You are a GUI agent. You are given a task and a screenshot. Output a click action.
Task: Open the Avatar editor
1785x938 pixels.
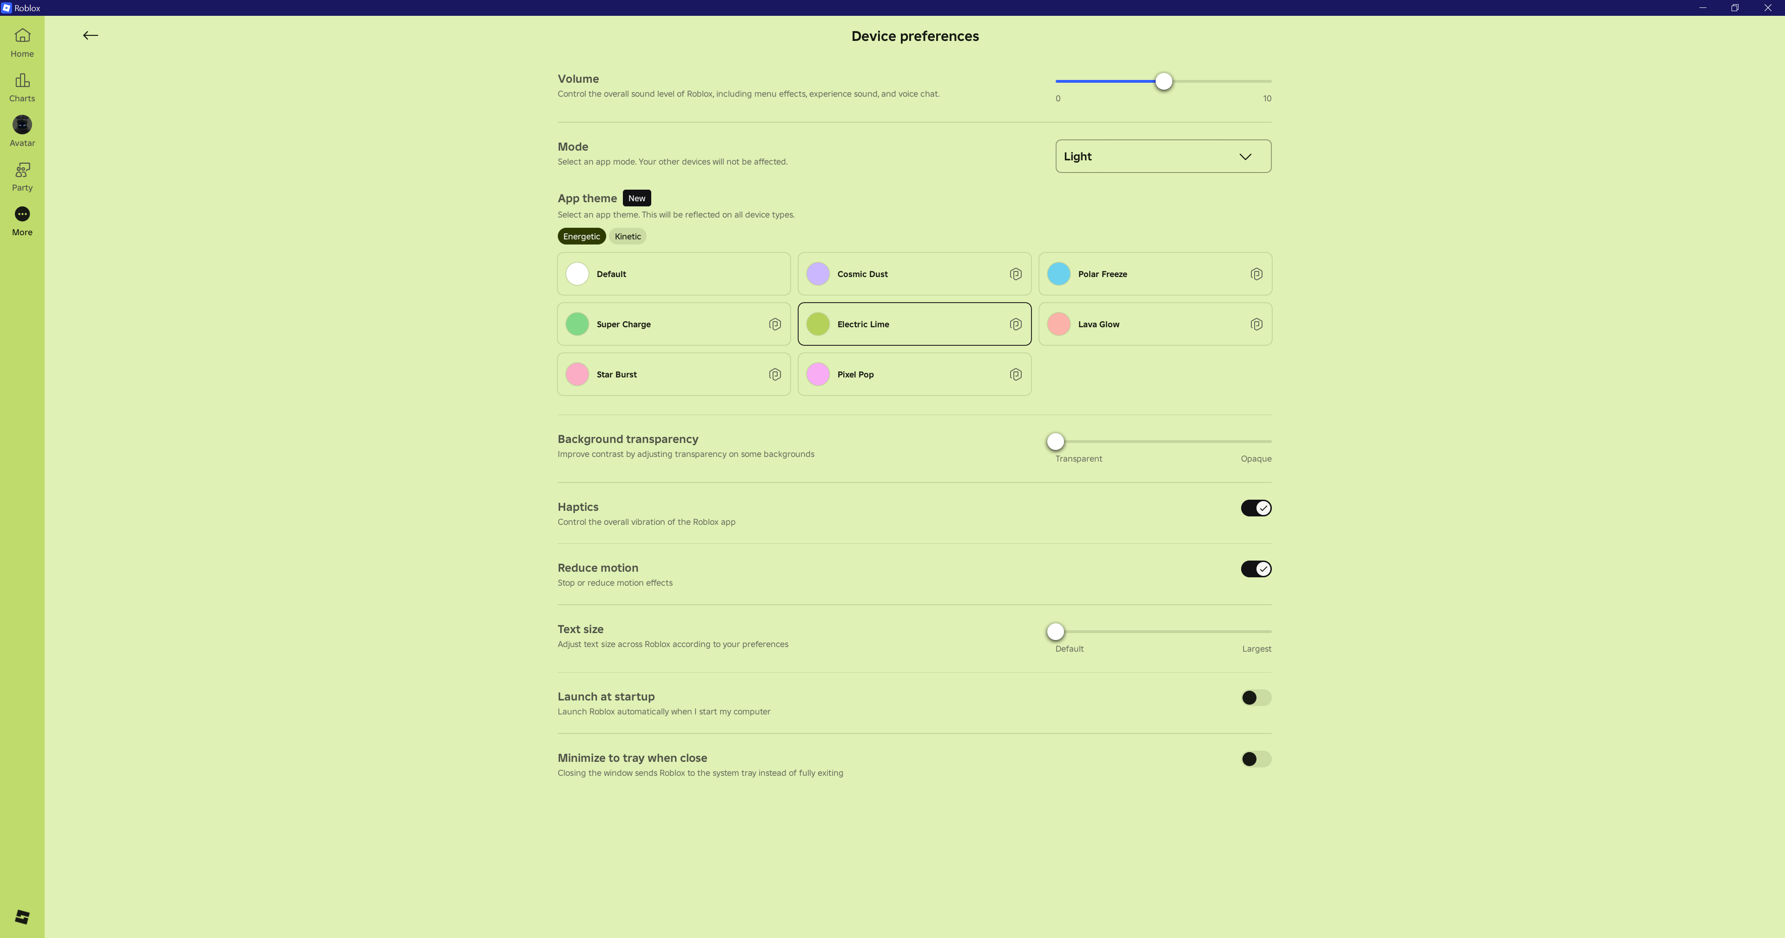tap(22, 132)
